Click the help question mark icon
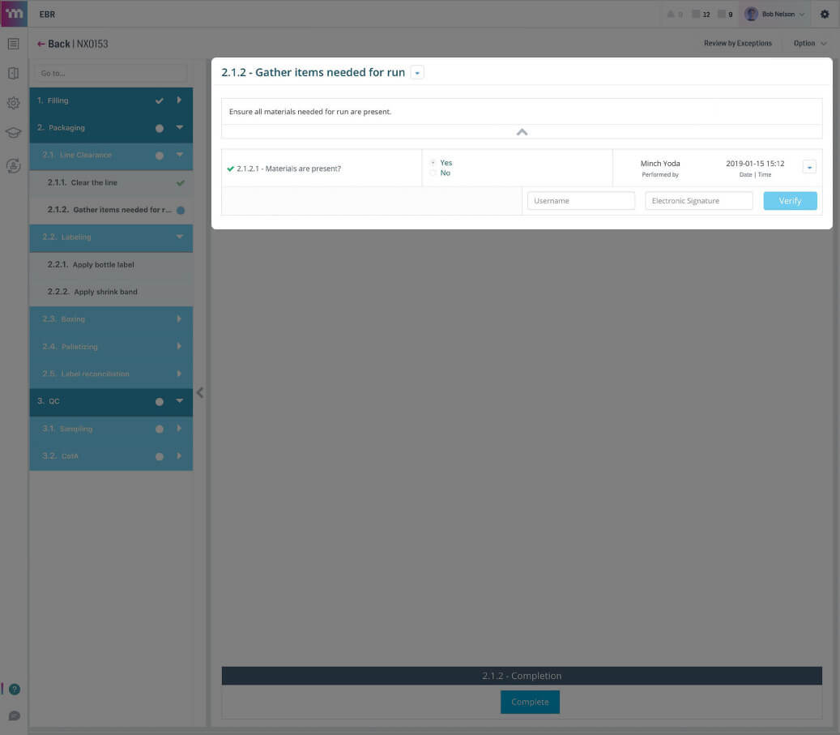840x735 pixels. coord(15,689)
